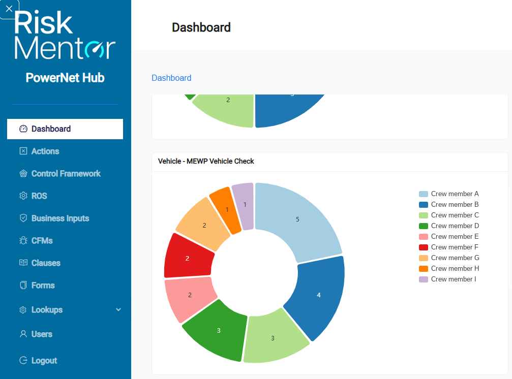Click the pink donut slice labeled 2
This screenshot has width=512, height=379.
pyautogui.click(x=190, y=295)
